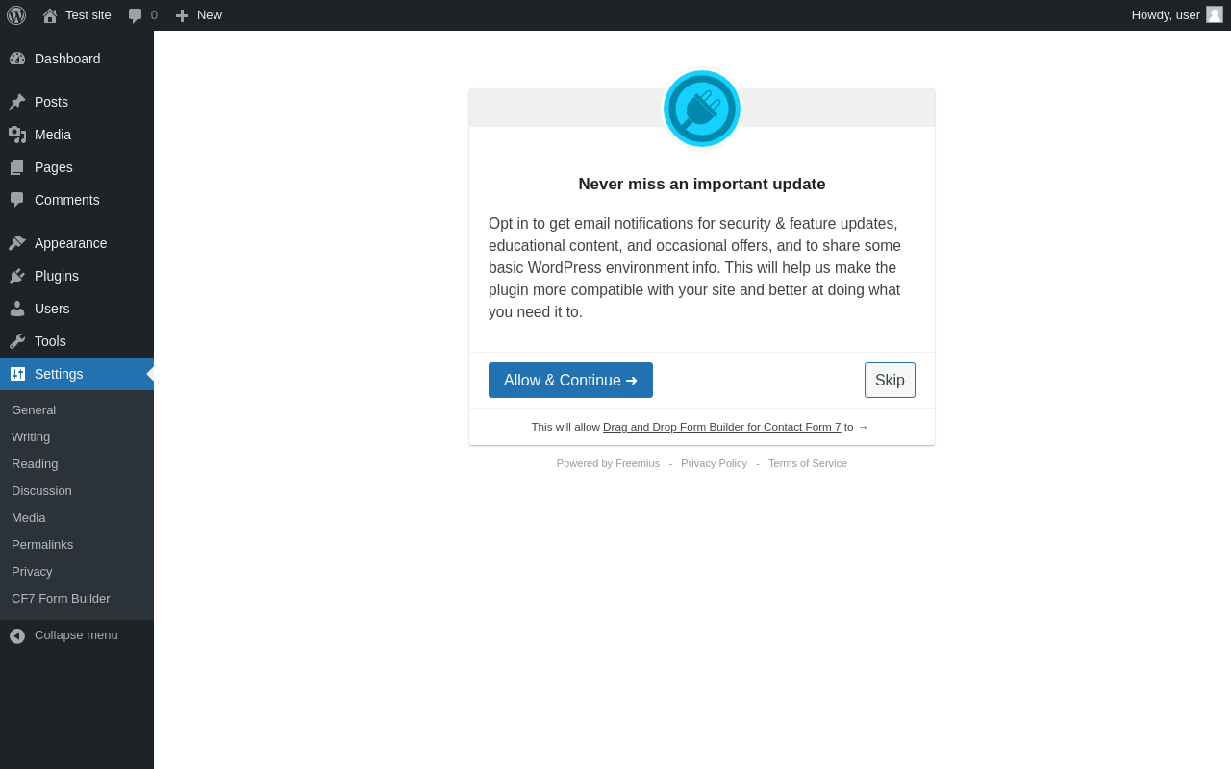Viewport: 1231px width, 769px height.
Task: Click the Posts pushpin icon
Action: click(x=17, y=102)
